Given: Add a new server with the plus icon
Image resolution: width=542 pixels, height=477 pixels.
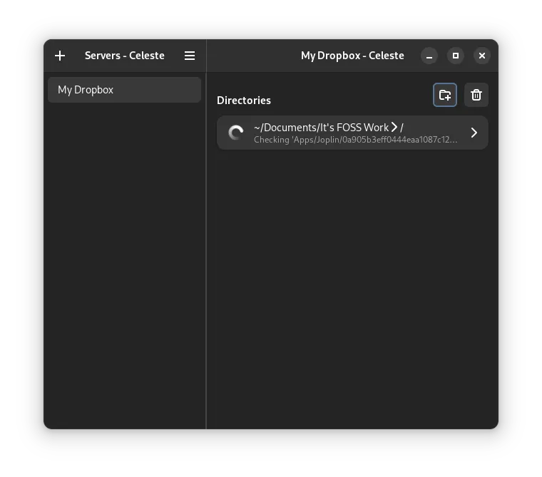Looking at the screenshot, I should 60,56.
